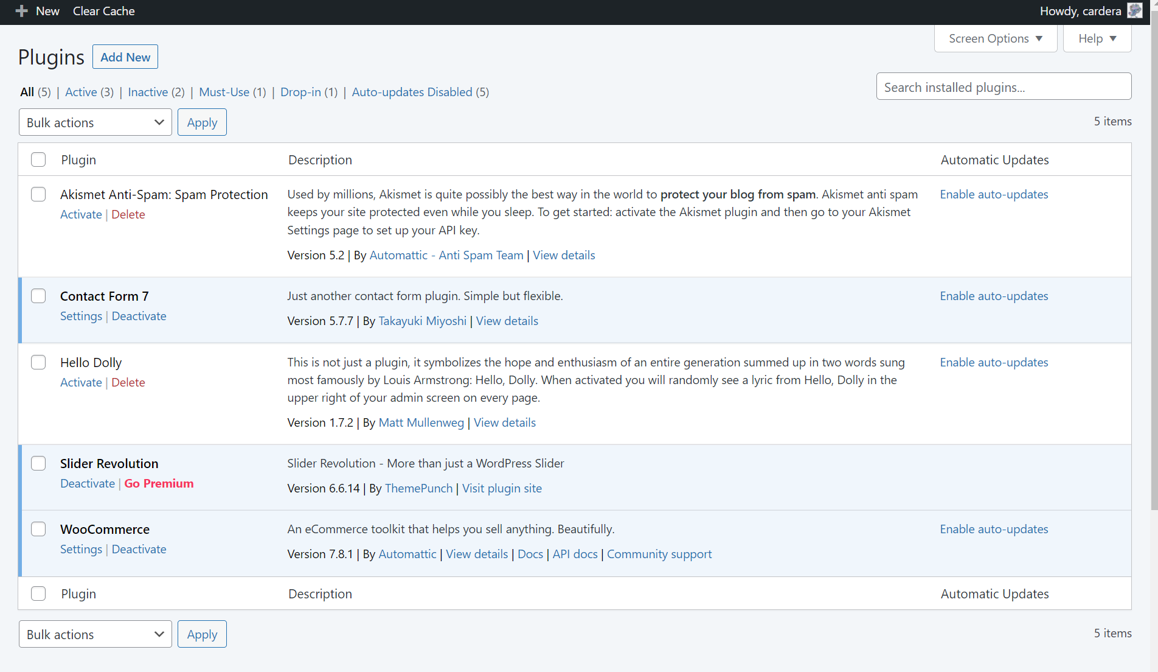Click the top Apply button

tap(202, 122)
